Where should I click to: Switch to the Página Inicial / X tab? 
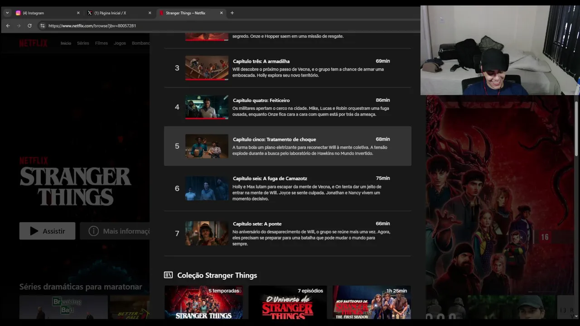[119, 13]
